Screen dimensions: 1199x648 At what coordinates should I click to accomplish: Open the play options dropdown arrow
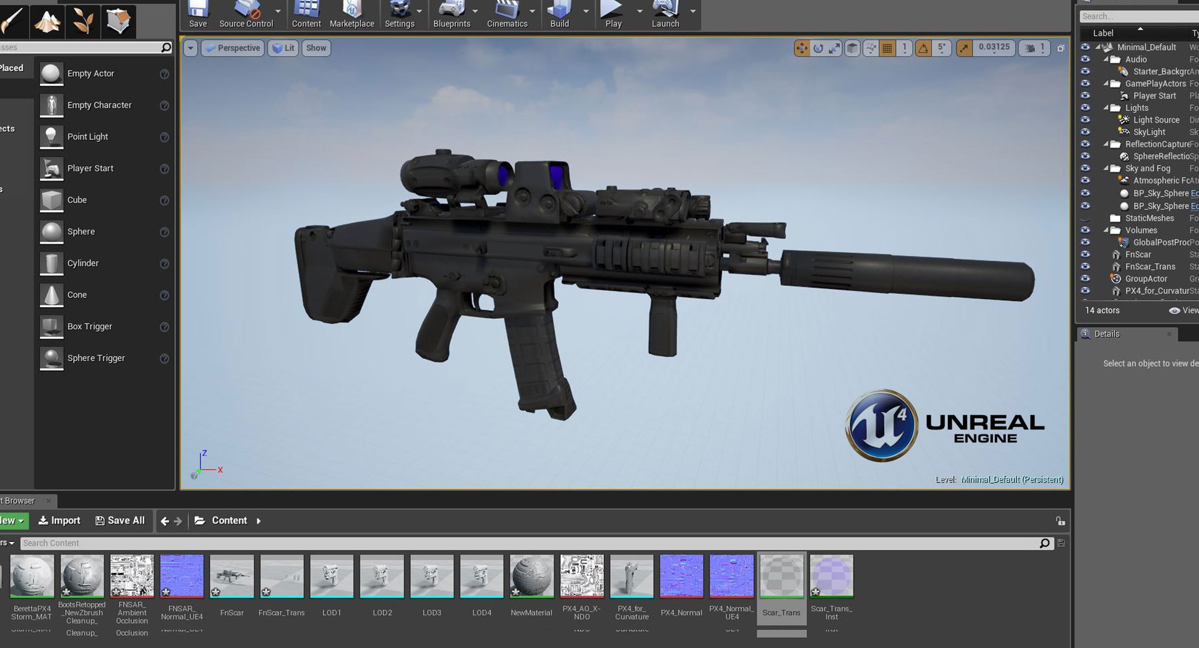(639, 11)
